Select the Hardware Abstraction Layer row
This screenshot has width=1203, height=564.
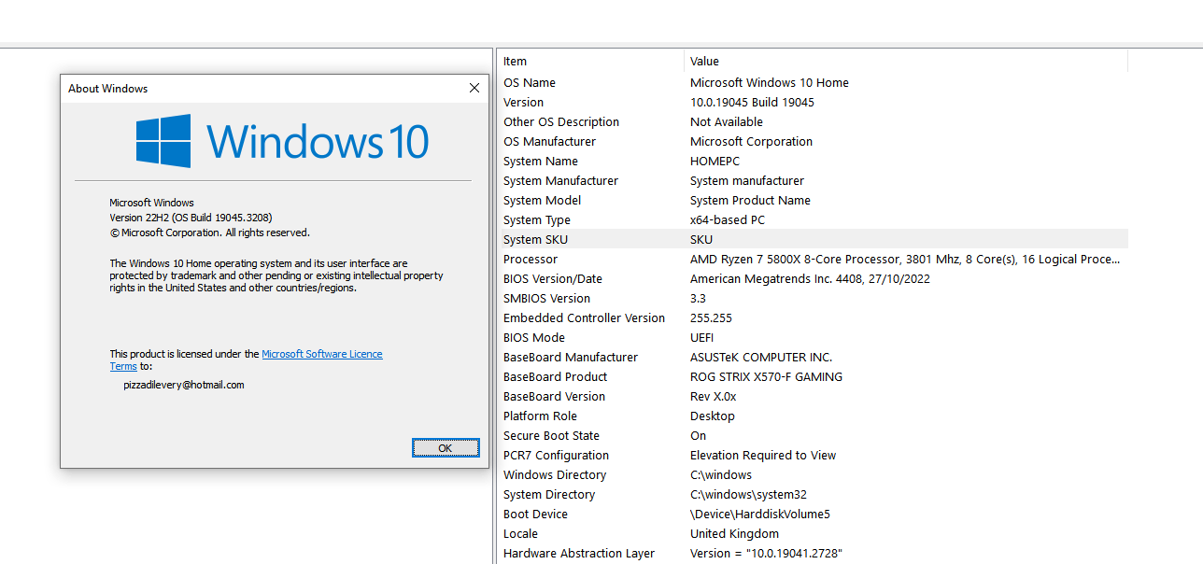coord(813,554)
